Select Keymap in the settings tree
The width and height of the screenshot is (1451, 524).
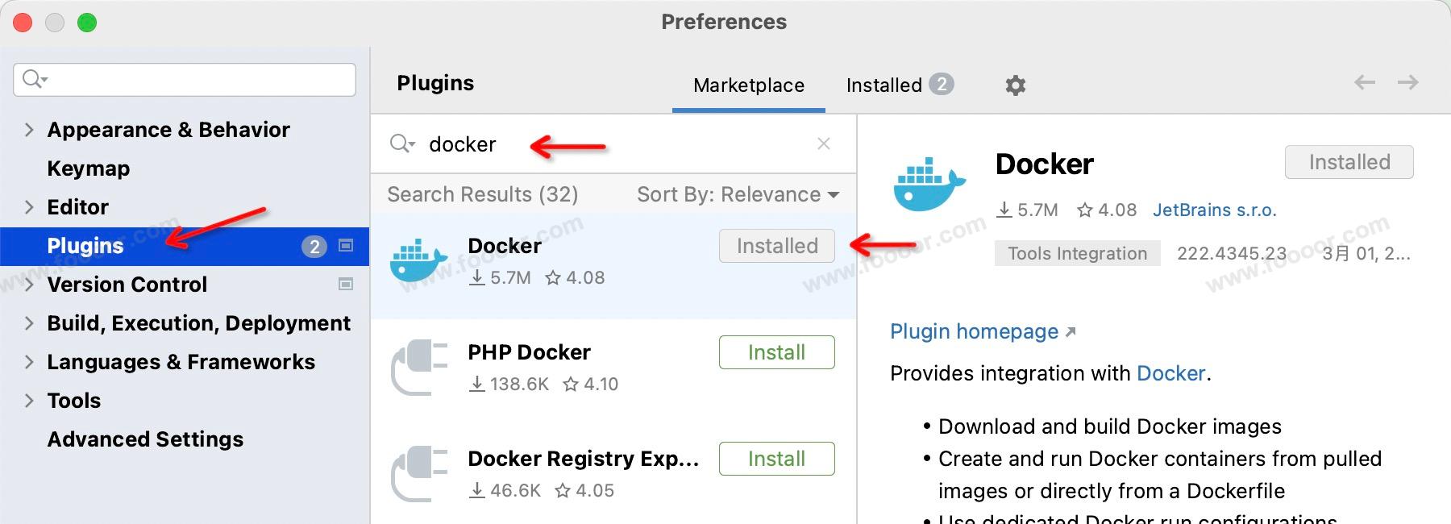(89, 168)
